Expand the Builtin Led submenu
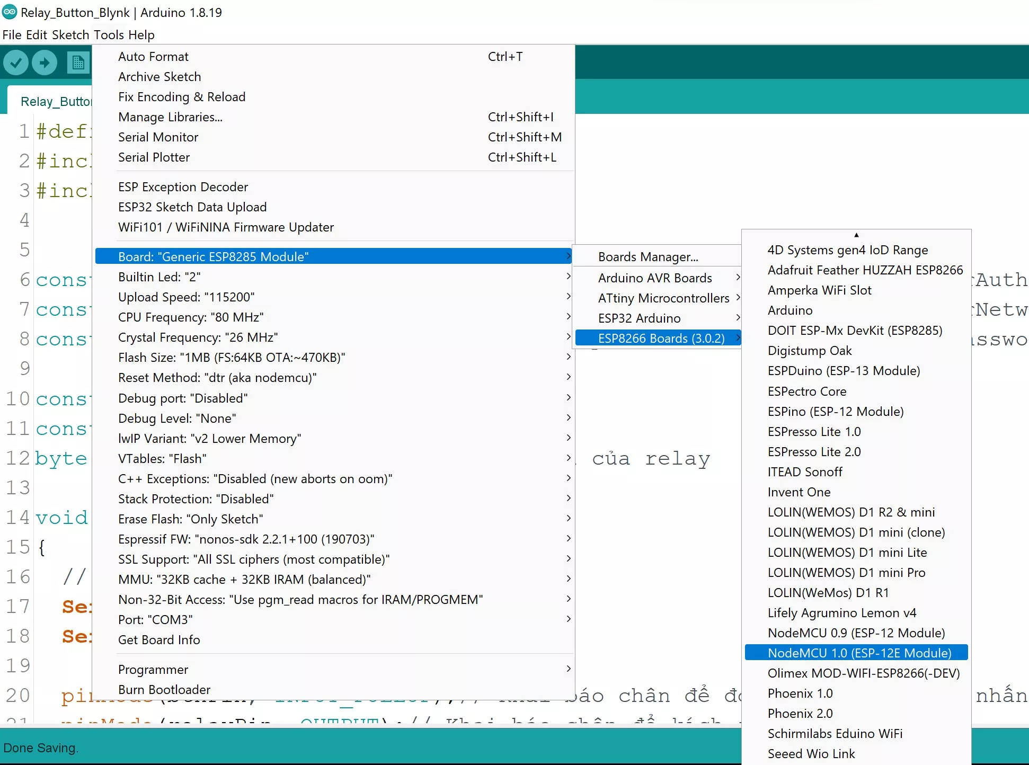This screenshot has height=765, width=1029. 334,277
